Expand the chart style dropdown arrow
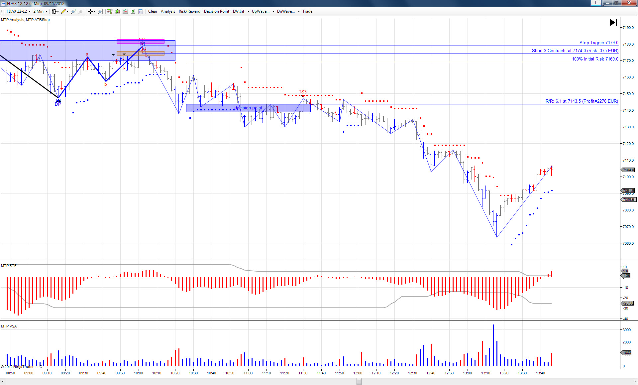Viewport: 638px width, 385px height. (x=58, y=11)
